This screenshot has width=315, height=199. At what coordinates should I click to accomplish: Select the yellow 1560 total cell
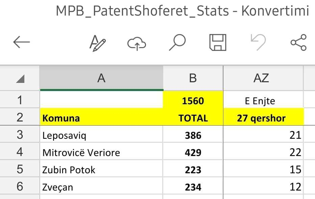(193, 100)
